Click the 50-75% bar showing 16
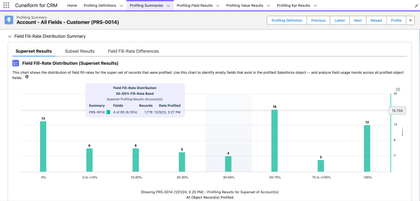Screen dimensions: 420x201 [x=275, y=141]
